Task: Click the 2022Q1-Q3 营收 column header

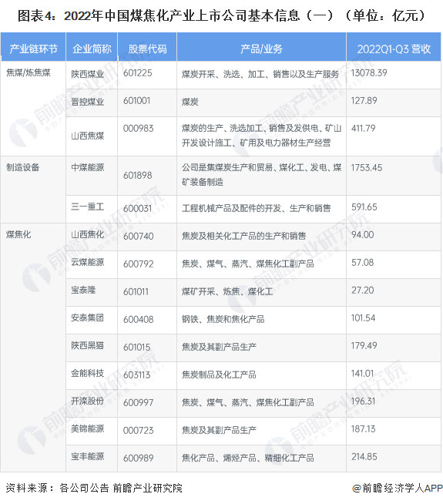Action: (x=394, y=47)
